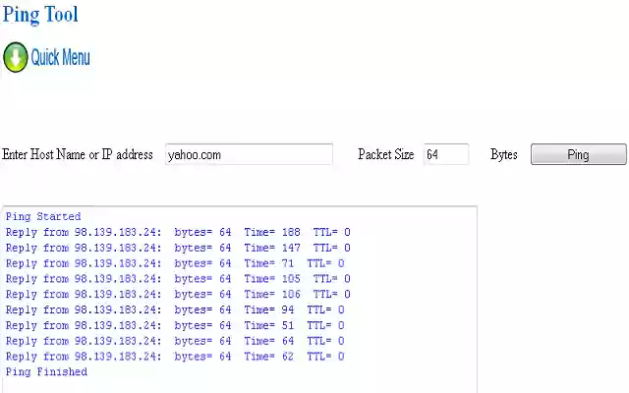The image size is (629, 393).
Task: Click the Ping Tool page heading
Action: 40,15
